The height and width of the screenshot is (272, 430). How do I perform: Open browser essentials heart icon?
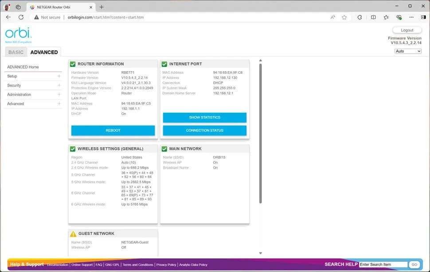click(x=399, y=17)
